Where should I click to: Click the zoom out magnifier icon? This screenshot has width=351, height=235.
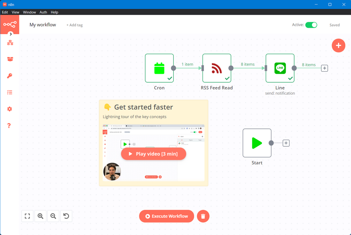tap(53, 216)
